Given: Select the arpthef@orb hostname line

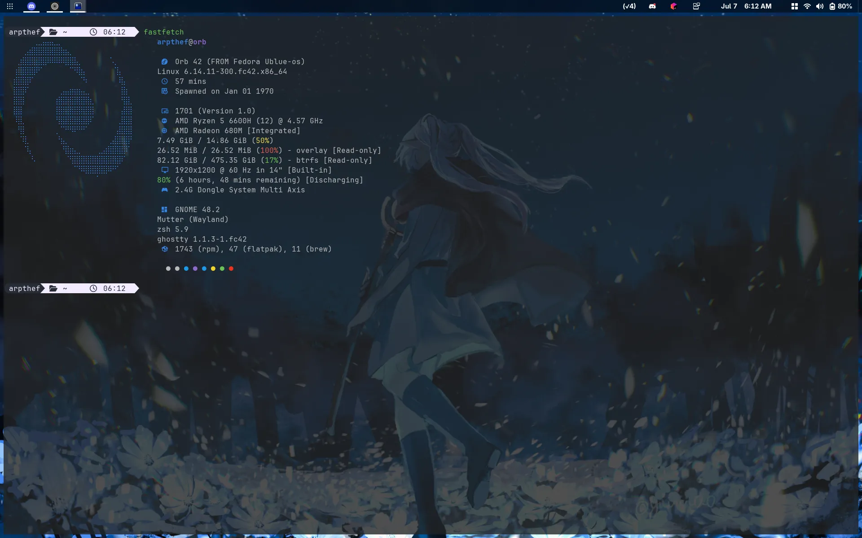Looking at the screenshot, I should pos(182,42).
